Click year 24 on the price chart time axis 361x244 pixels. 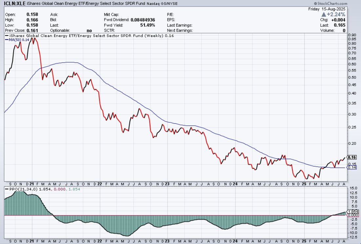pos(235,184)
